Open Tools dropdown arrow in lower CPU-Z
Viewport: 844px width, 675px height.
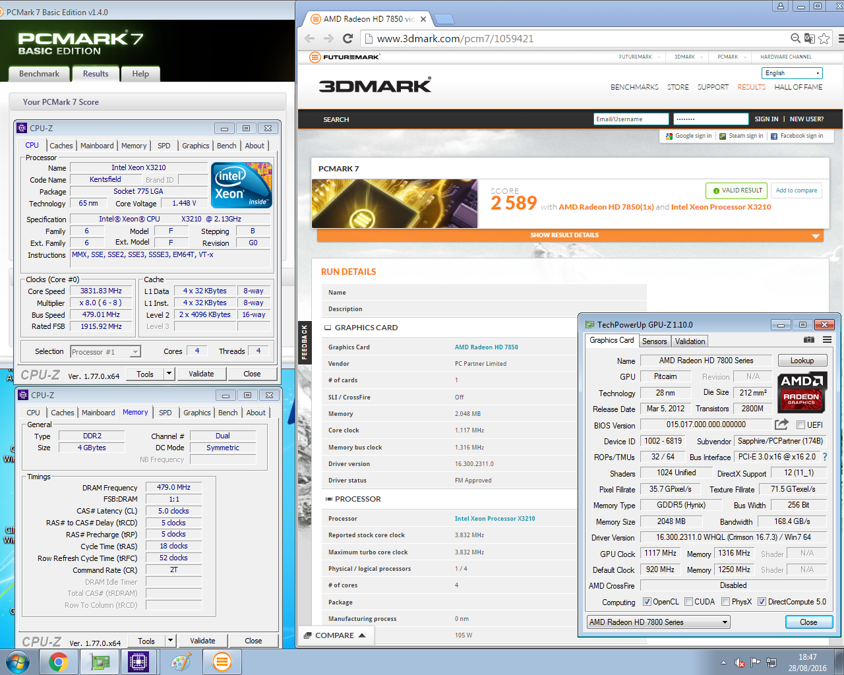click(170, 641)
